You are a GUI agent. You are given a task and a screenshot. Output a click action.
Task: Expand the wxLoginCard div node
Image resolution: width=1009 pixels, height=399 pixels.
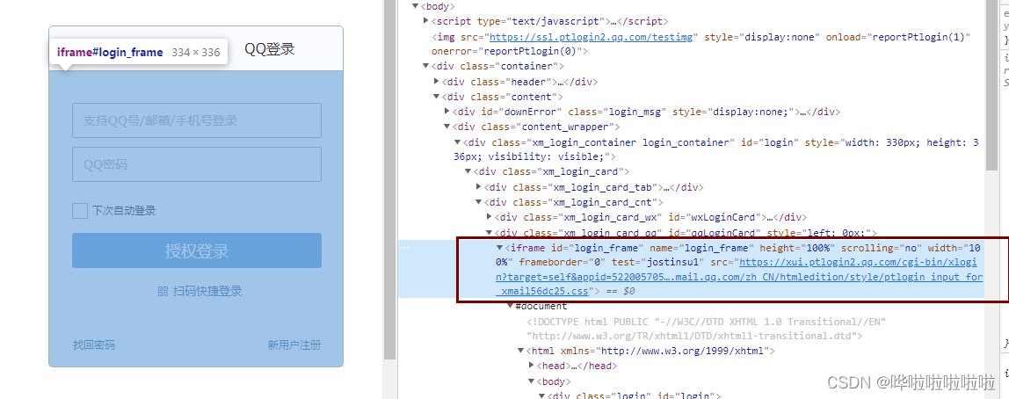[x=489, y=217]
